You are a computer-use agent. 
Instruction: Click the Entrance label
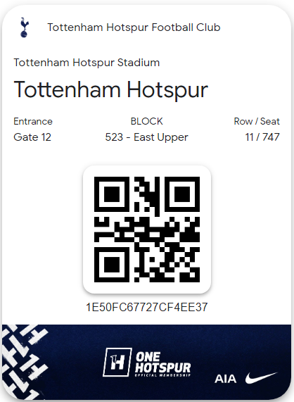(33, 121)
